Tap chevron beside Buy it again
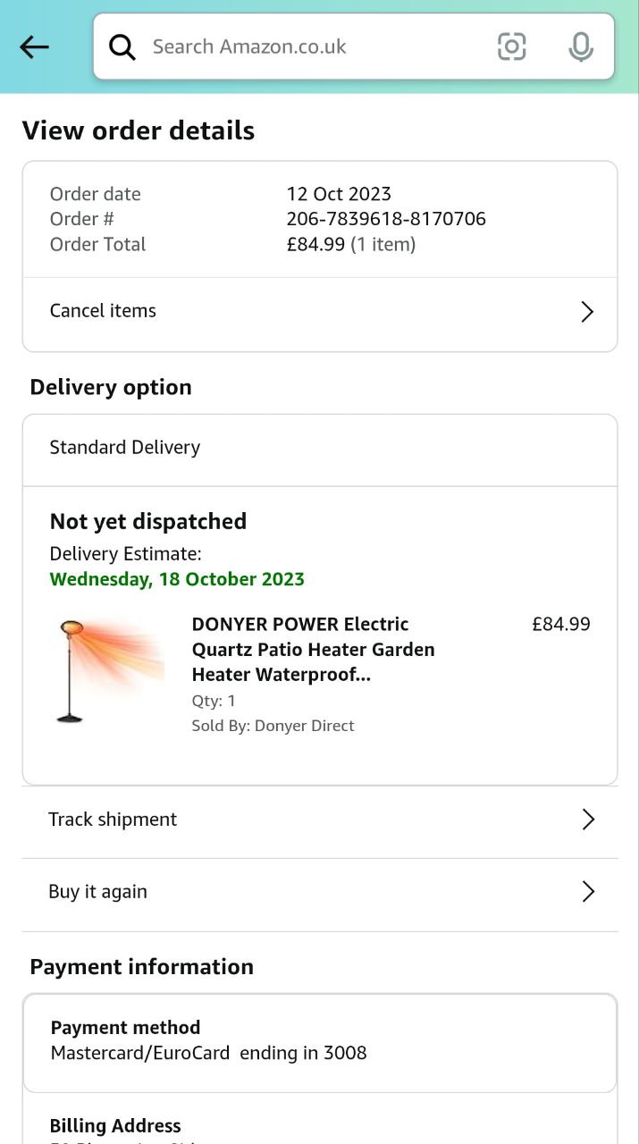The image size is (639, 1144). click(588, 892)
